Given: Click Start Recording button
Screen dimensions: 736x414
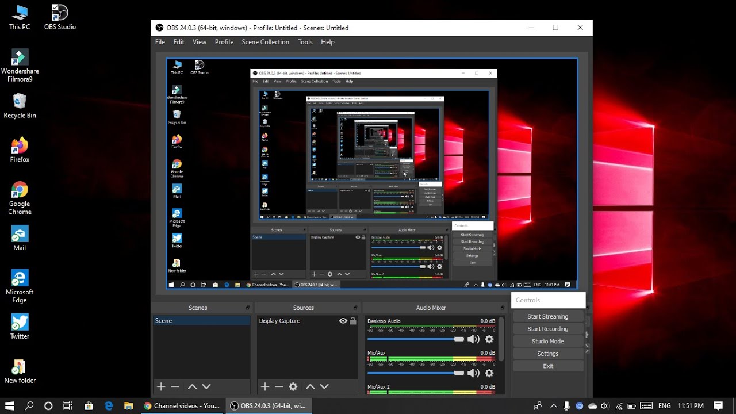Looking at the screenshot, I should (548, 329).
